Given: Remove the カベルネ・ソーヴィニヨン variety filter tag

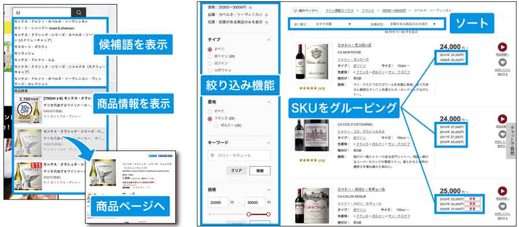Looking at the screenshot, I should click(266, 15).
